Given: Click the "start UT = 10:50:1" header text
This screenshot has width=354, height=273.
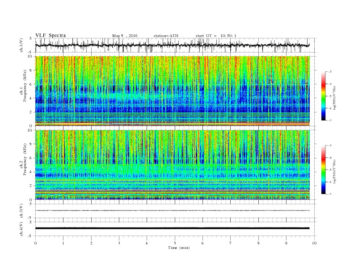Looking at the screenshot, I should [216, 36].
